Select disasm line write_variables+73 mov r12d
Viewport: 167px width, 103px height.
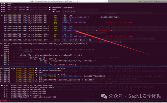click(38, 21)
